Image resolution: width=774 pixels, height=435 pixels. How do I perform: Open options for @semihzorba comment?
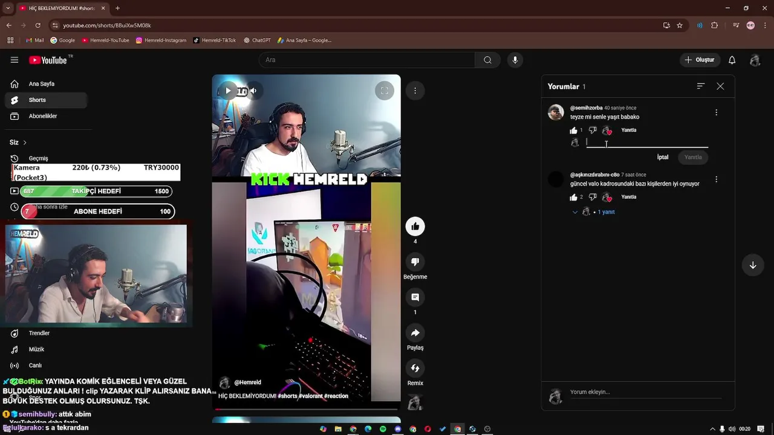coord(716,112)
